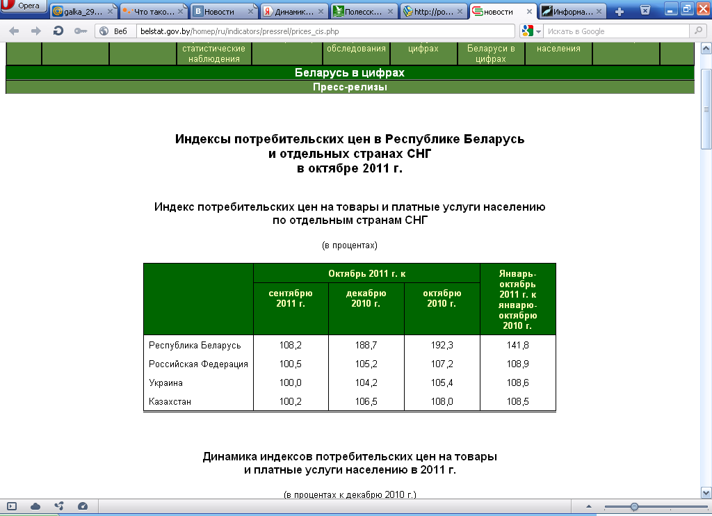Image resolution: width=712 pixels, height=516 pixels.
Task: Switch to the 'http://po…' tab
Action: click(x=432, y=11)
